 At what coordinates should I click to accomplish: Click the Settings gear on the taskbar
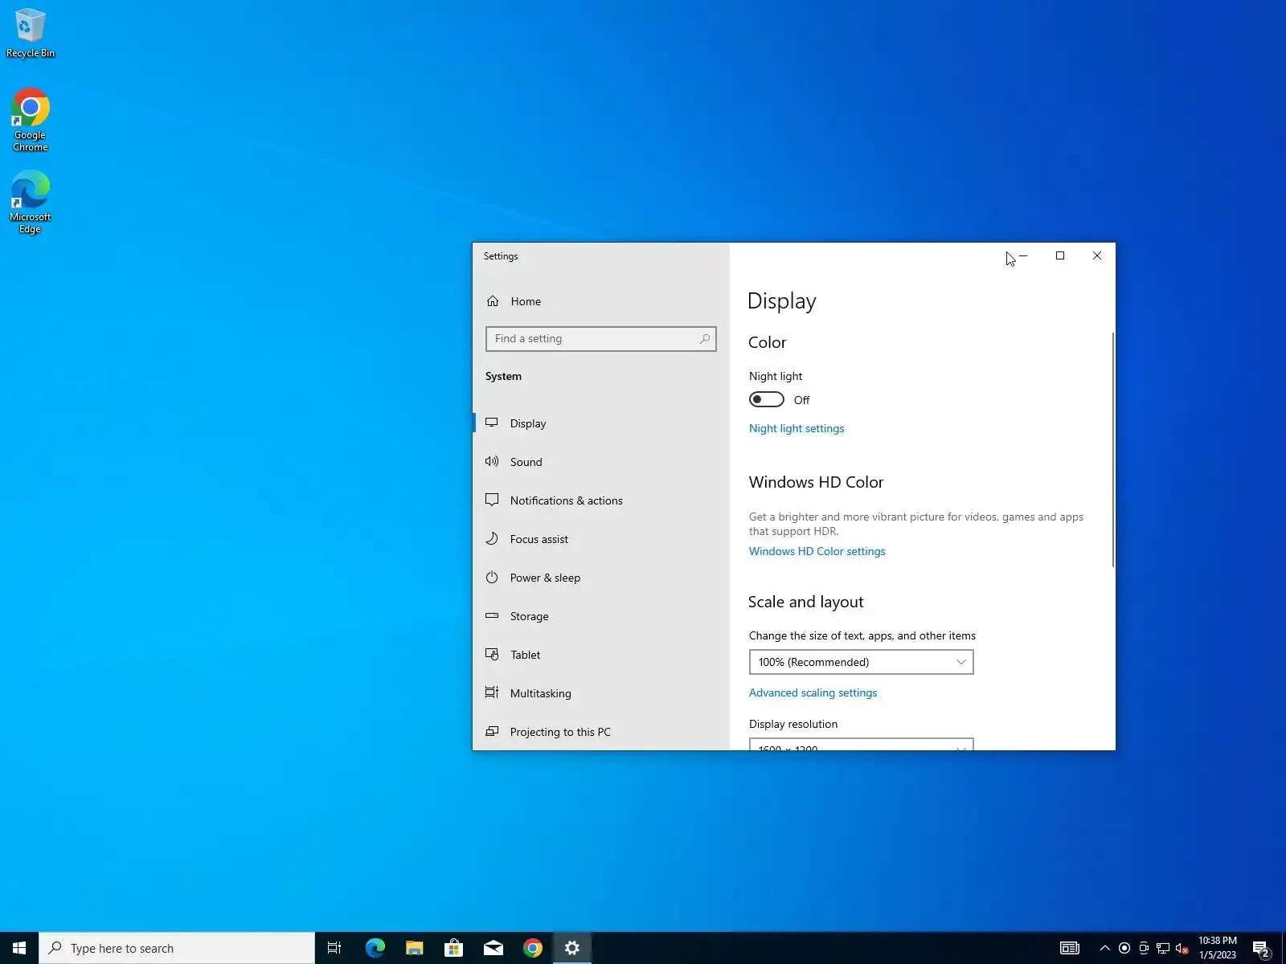[571, 948]
